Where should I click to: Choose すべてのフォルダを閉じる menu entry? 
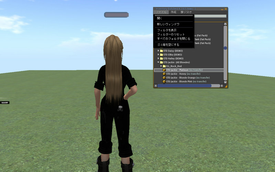pyautogui.click(x=174, y=39)
